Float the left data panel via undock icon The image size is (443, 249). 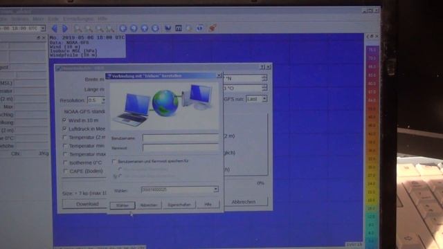pos(39,37)
